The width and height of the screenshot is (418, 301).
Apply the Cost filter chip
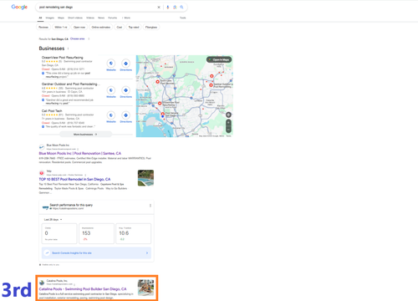pyautogui.click(x=120, y=28)
